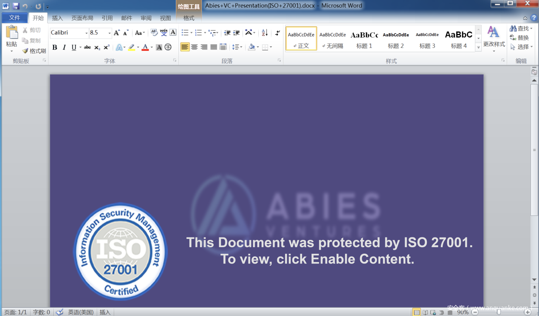Apply the 标题 4 heading style

pyautogui.click(x=459, y=39)
